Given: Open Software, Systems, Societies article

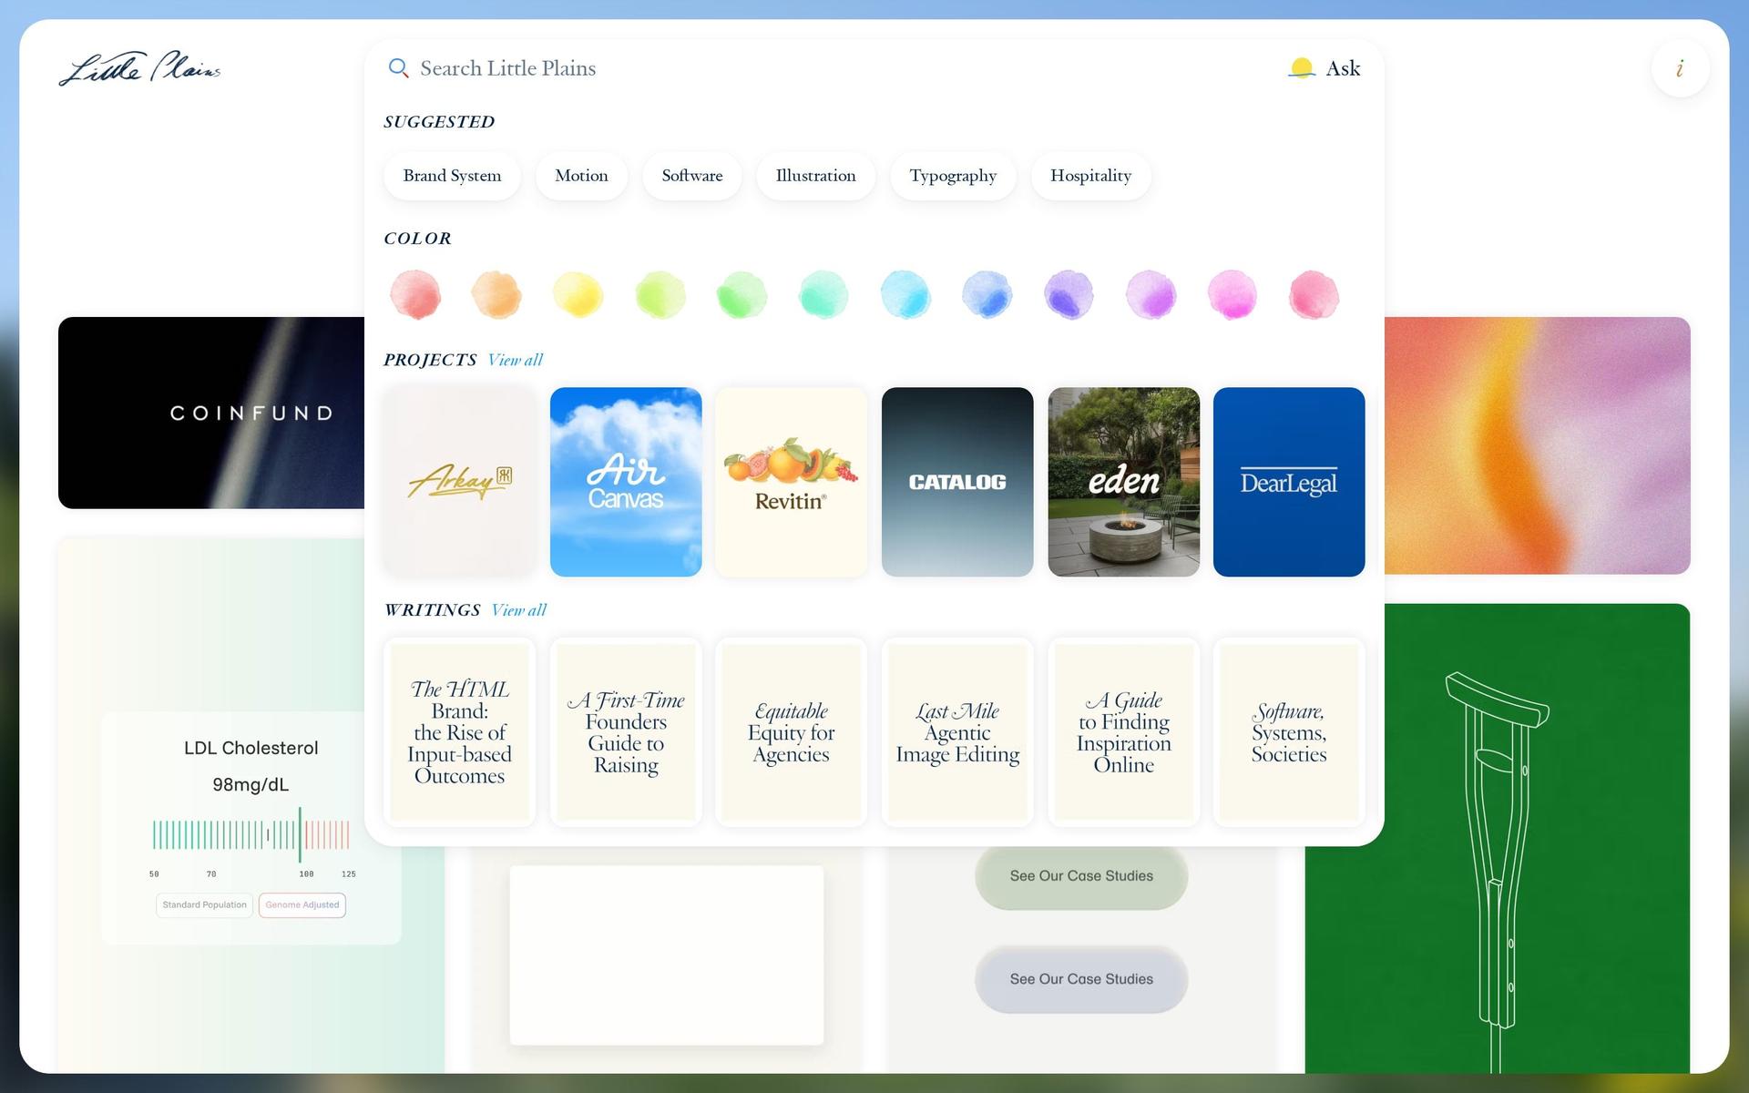Looking at the screenshot, I should (x=1289, y=732).
